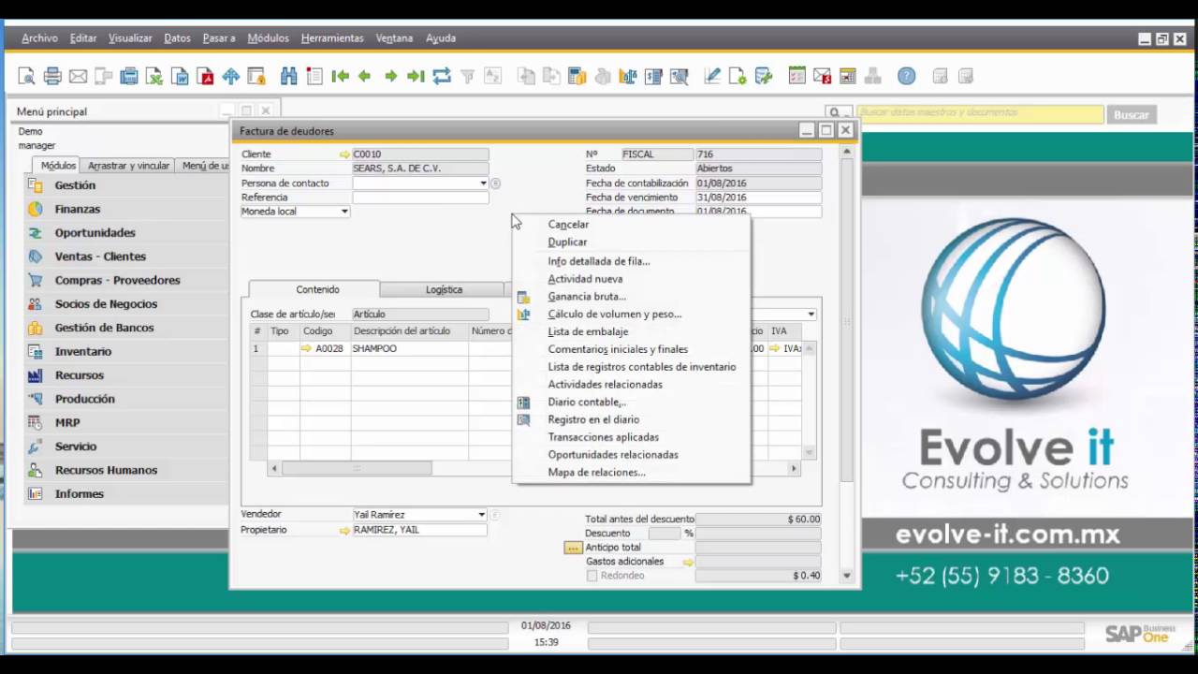1198x674 pixels.
Task: Go to Next Record green arrow
Action: tap(391, 77)
